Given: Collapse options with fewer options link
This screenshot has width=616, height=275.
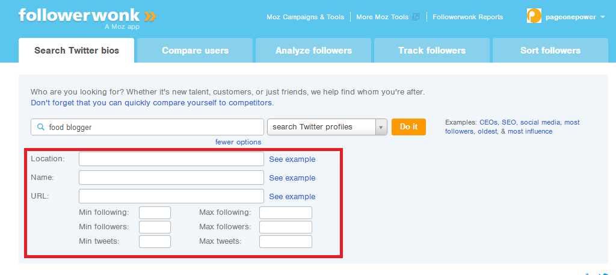Looking at the screenshot, I should [x=238, y=142].
